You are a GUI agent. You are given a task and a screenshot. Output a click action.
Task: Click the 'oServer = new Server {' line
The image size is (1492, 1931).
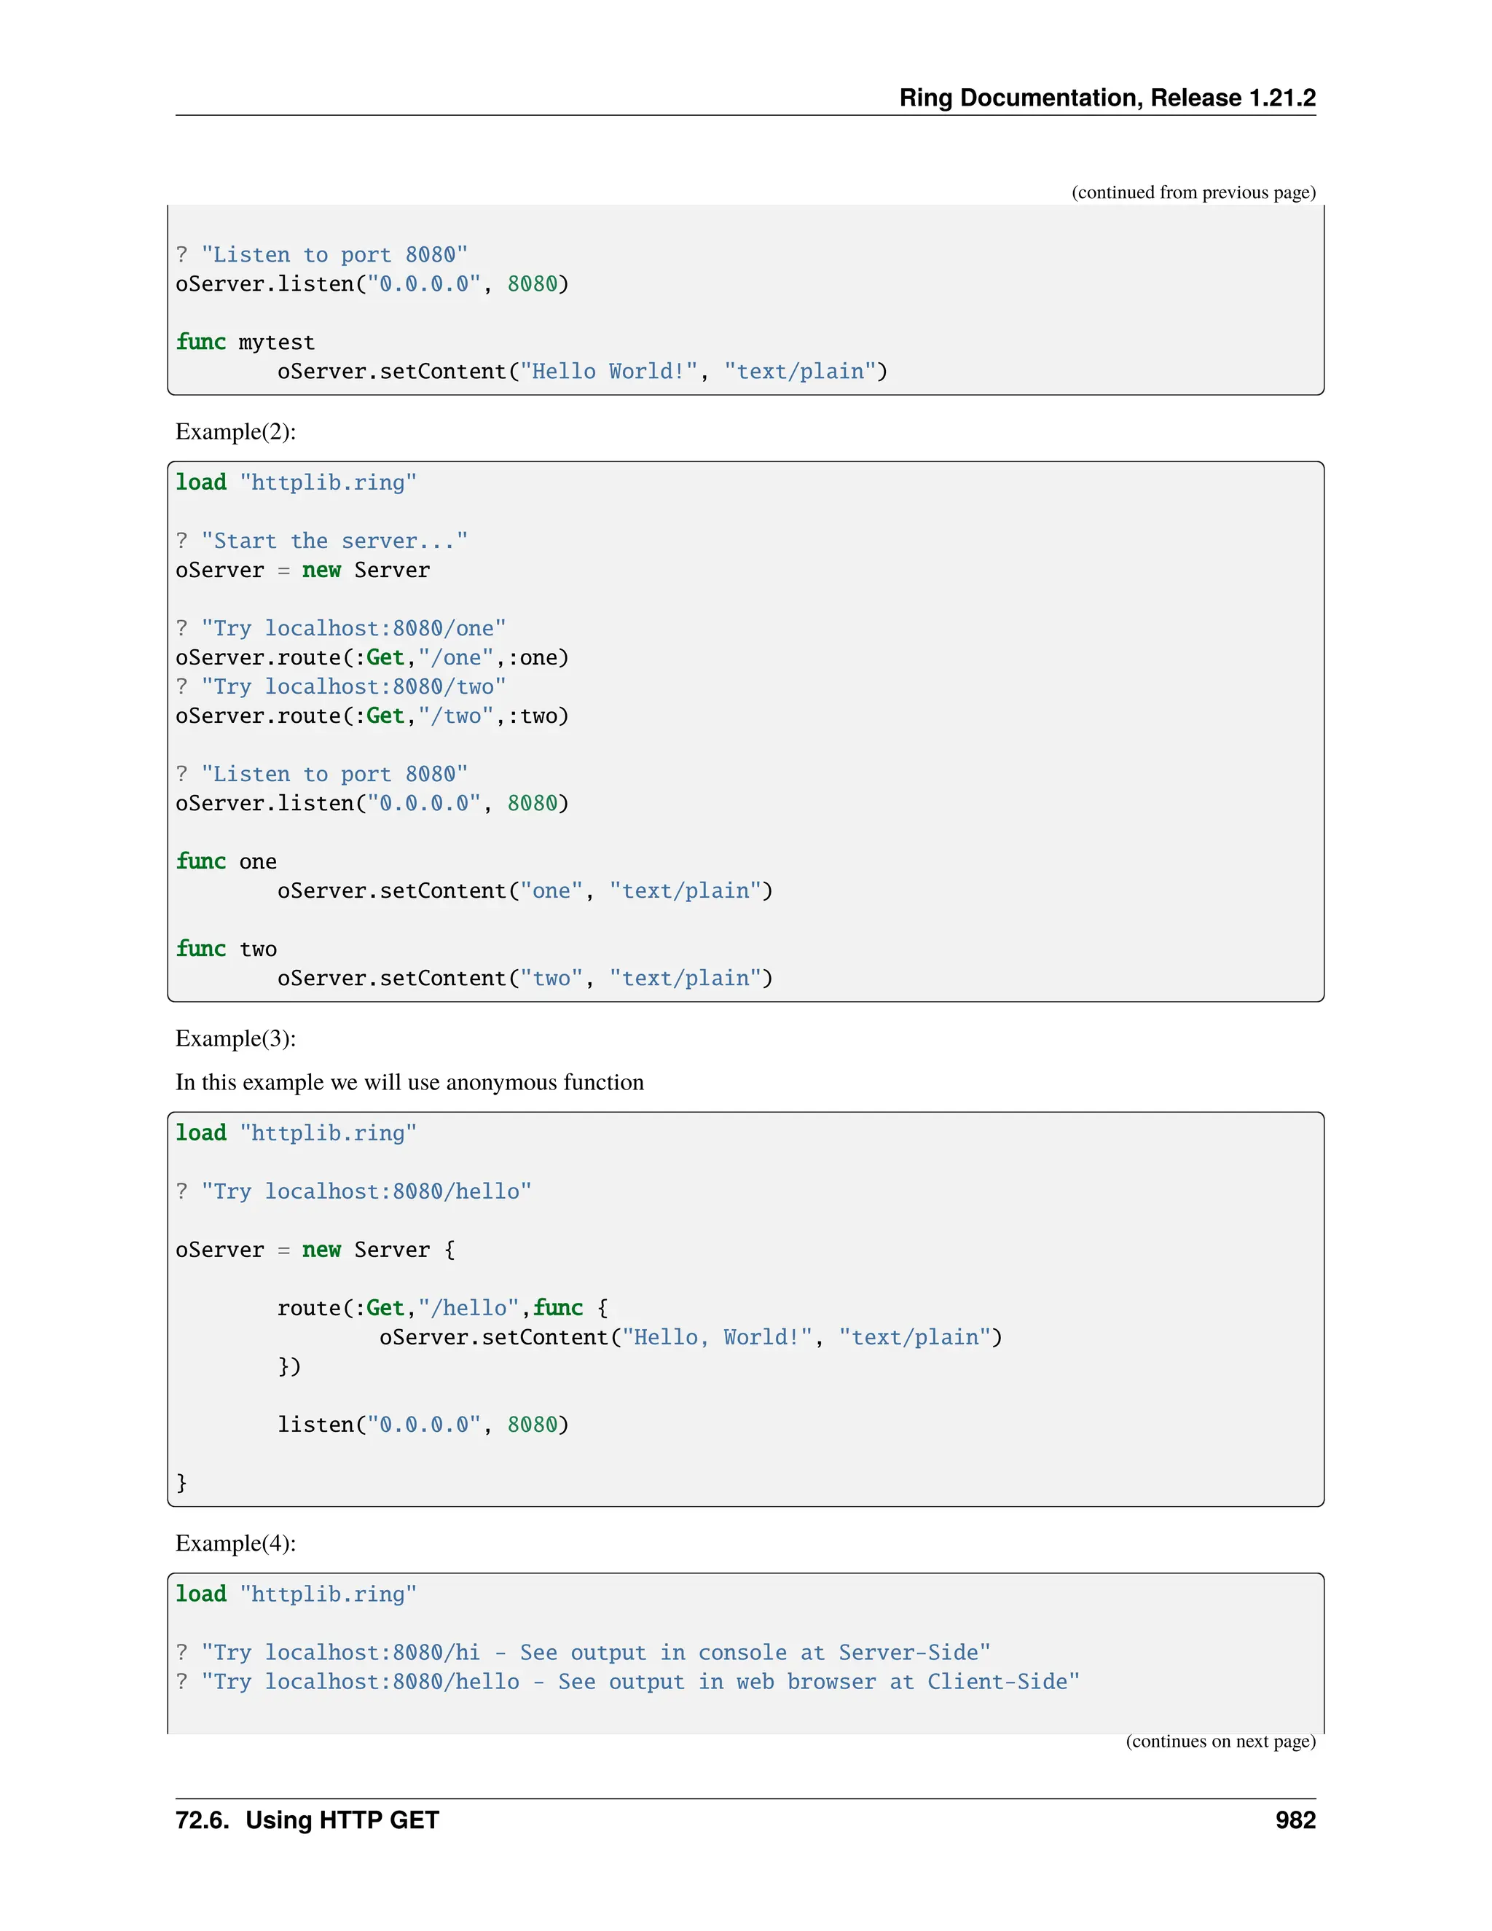[x=315, y=1250]
